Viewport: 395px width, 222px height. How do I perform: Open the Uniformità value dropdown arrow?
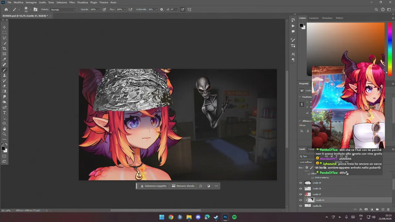[x=156, y=10]
